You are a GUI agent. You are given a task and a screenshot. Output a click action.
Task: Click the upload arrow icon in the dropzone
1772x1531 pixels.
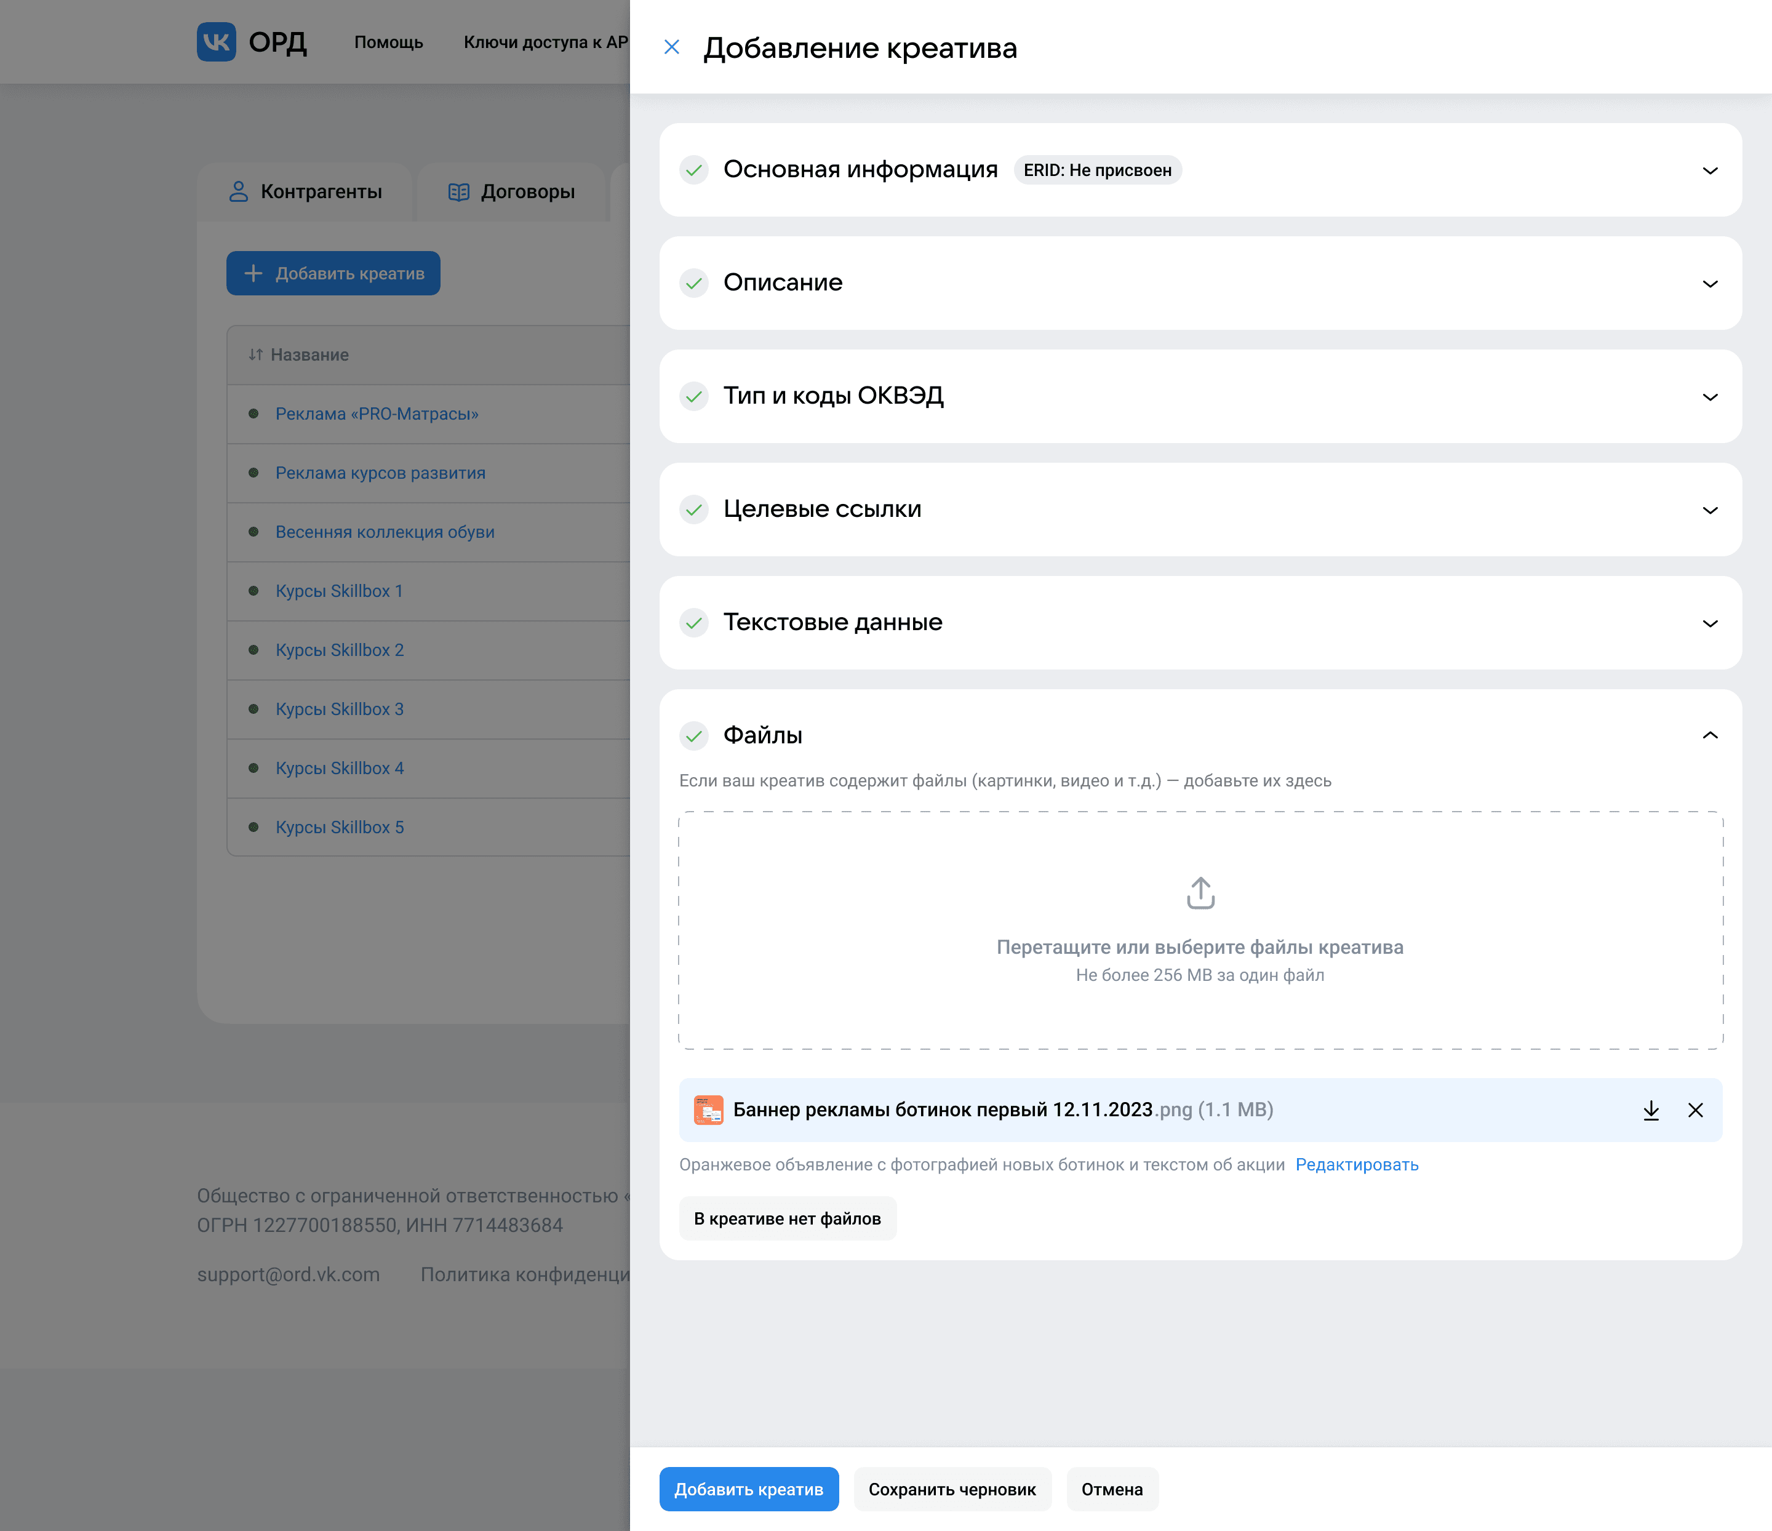click(x=1200, y=893)
